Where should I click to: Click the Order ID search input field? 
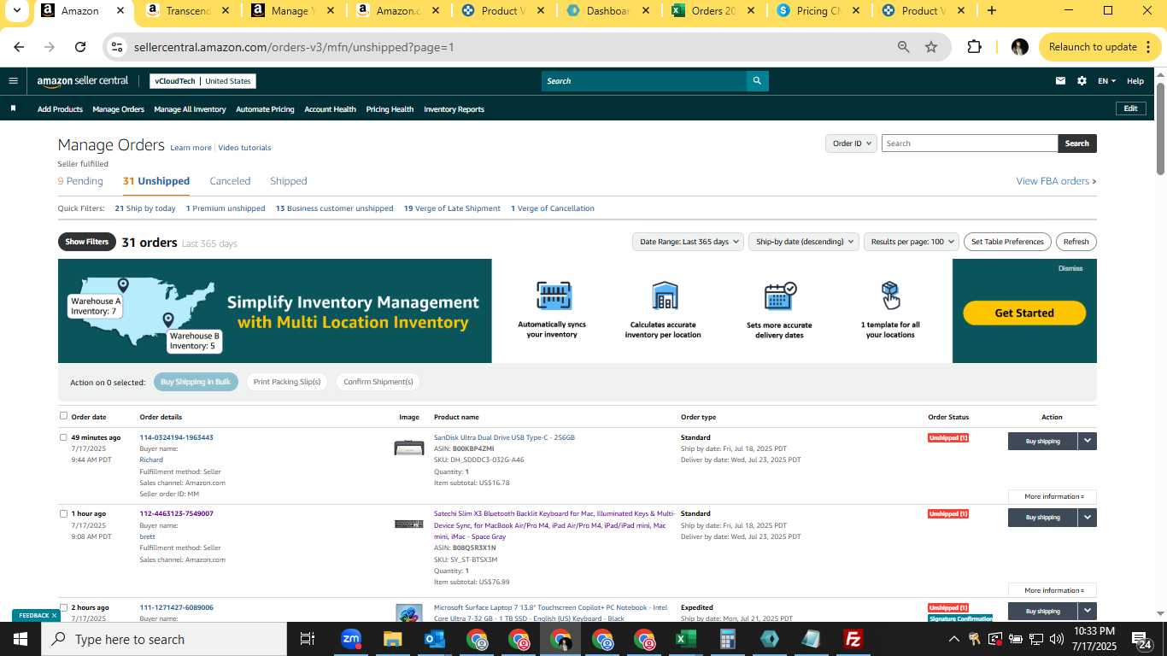click(x=970, y=143)
